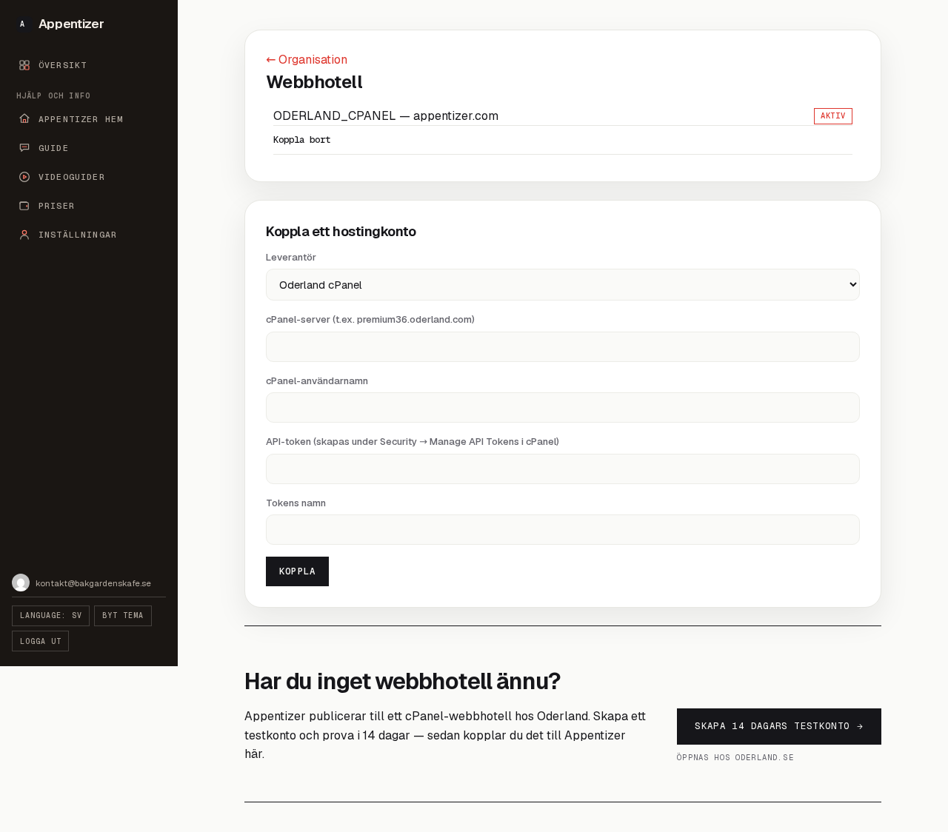Click the Har du inget webbhotell ännu heading
The image size is (948, 832).
(x=402, y=681)
